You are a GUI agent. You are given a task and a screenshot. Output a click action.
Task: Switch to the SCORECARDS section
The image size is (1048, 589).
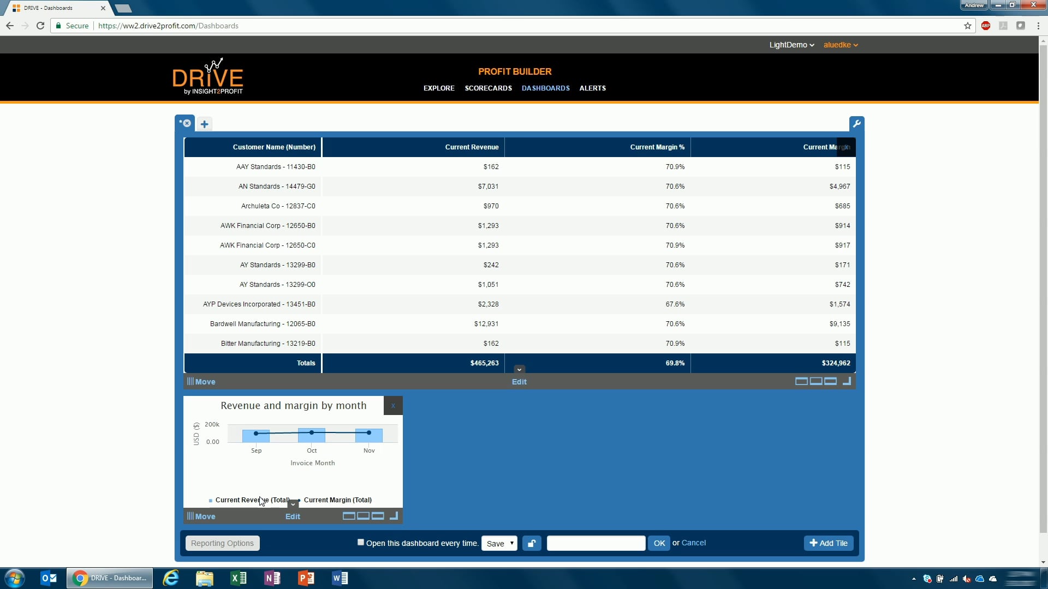[x=488, y=88]
